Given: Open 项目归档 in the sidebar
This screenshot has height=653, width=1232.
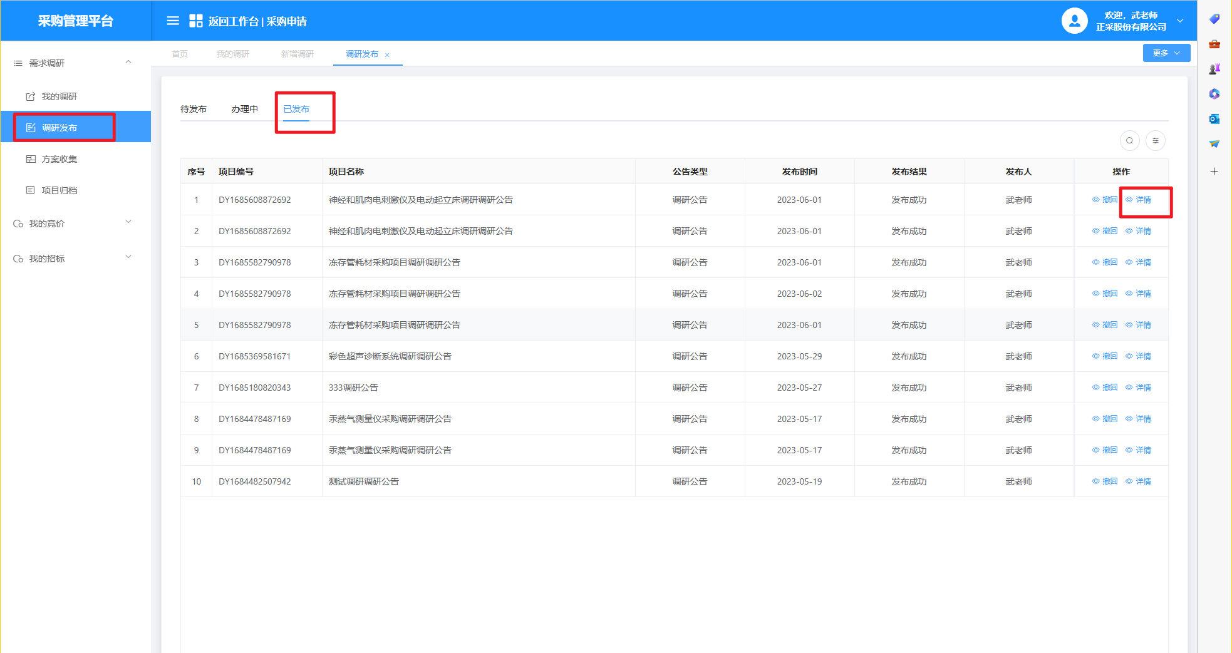Looking at the screenshot, I should coord(59,190).
